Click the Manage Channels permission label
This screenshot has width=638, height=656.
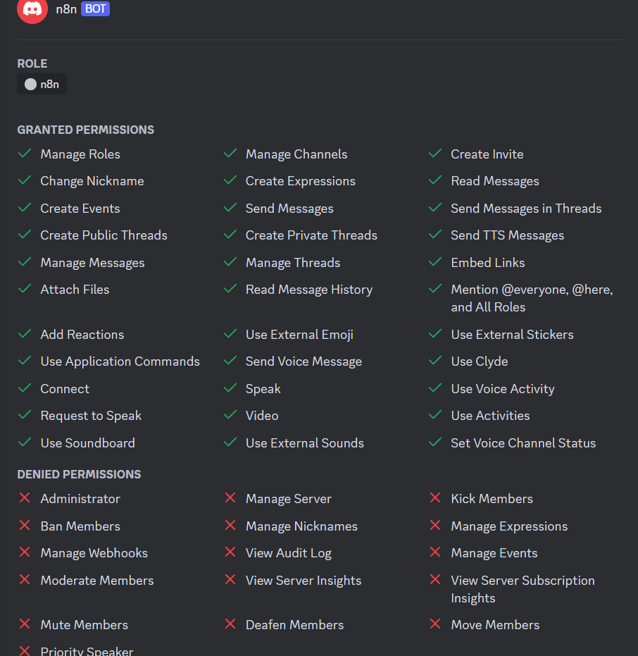click(296, 154)
